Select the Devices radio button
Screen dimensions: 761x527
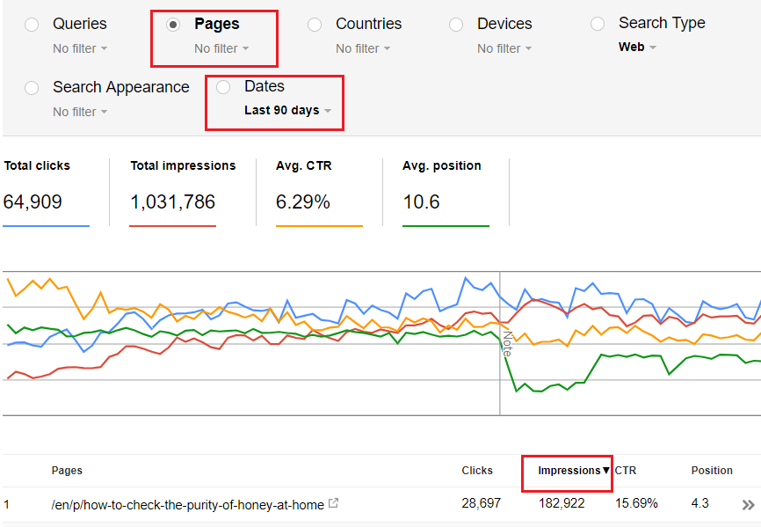(x=456, y=25)
